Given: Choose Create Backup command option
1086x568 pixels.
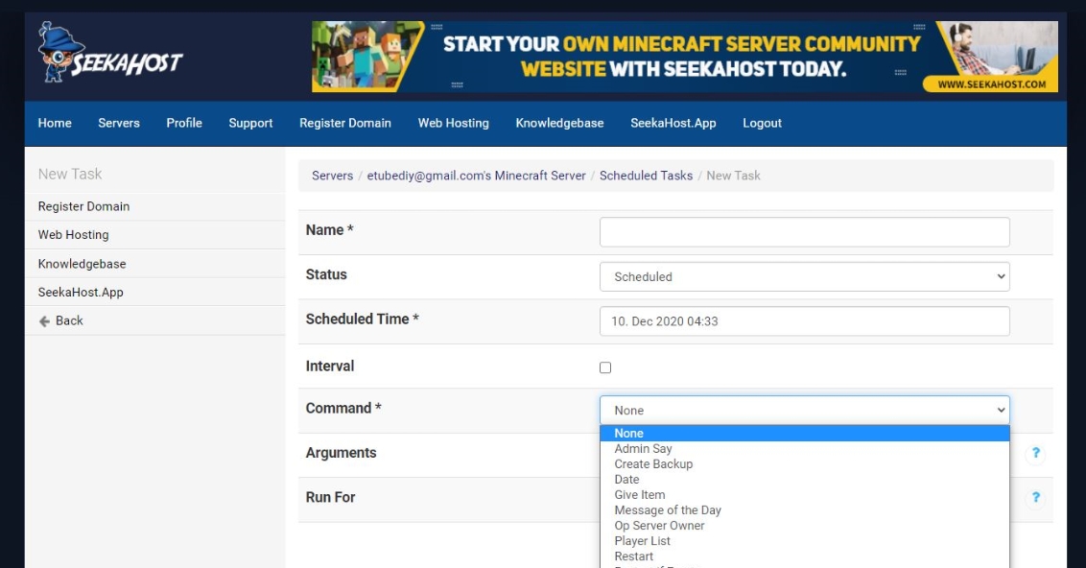Looking at the screenshot, I should click(x=804, y=464).
